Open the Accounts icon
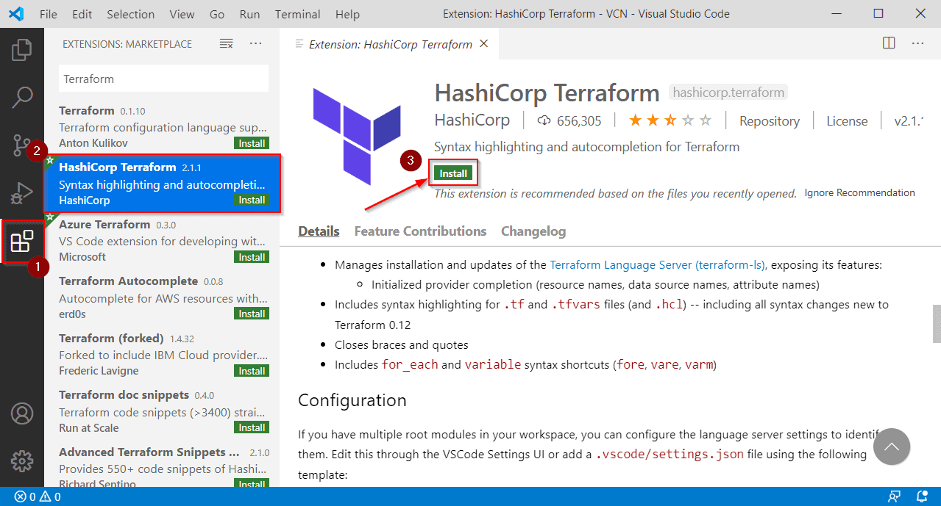The height and width of the screenshot is (506, 941). coord(21,413)
